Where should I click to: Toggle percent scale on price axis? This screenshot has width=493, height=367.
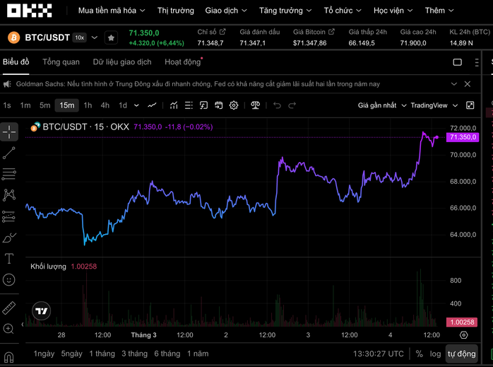pyautogui.click(x=419, y=354)
